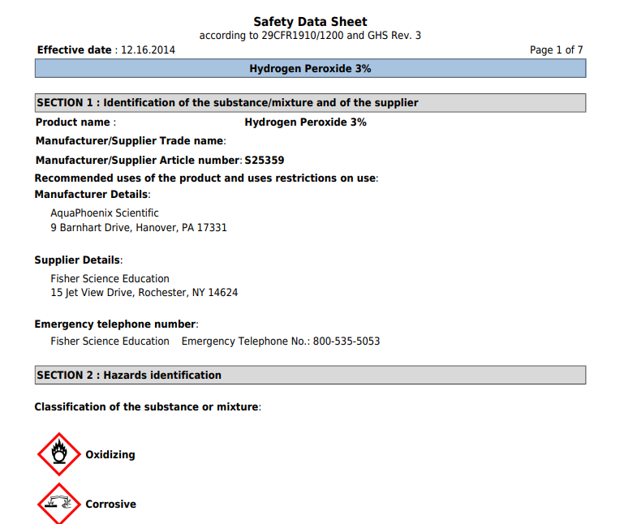Click the Manufacturer Details heading
Image resolution: width=620 pixels, height=524 pixels.
click(x=93, y=195)
